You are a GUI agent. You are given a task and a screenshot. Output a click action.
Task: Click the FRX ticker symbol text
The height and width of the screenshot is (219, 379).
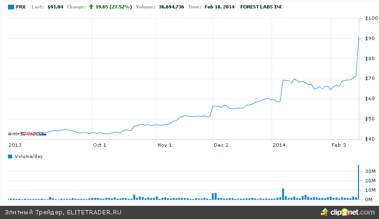click(21, 7)
